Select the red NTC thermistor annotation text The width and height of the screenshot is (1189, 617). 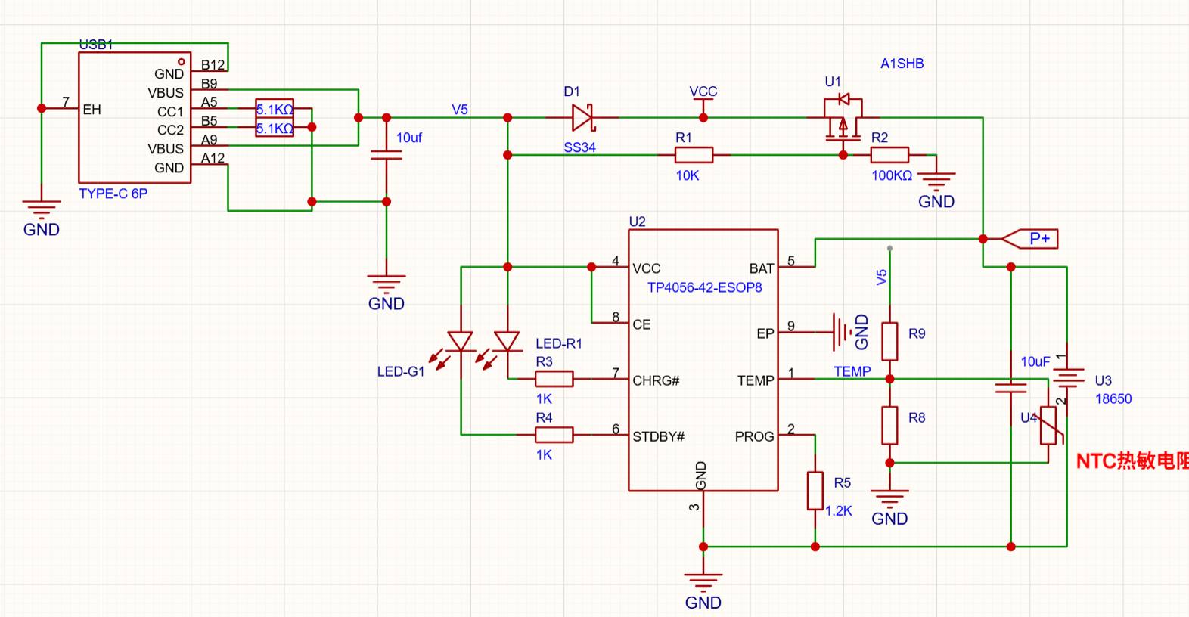tap(1132, 460)
